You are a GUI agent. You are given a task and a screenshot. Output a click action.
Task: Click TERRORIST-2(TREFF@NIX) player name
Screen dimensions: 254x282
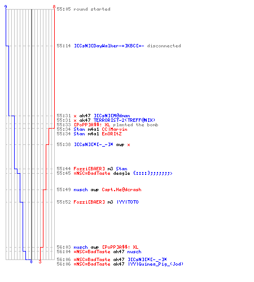point(124,120)
